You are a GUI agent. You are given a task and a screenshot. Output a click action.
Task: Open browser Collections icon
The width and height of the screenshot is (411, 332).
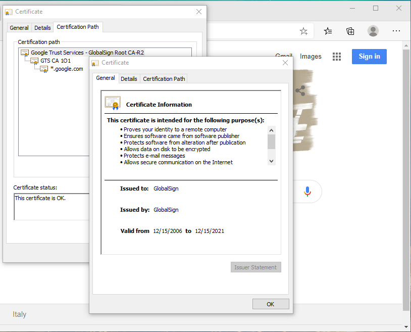coord(350,31)
